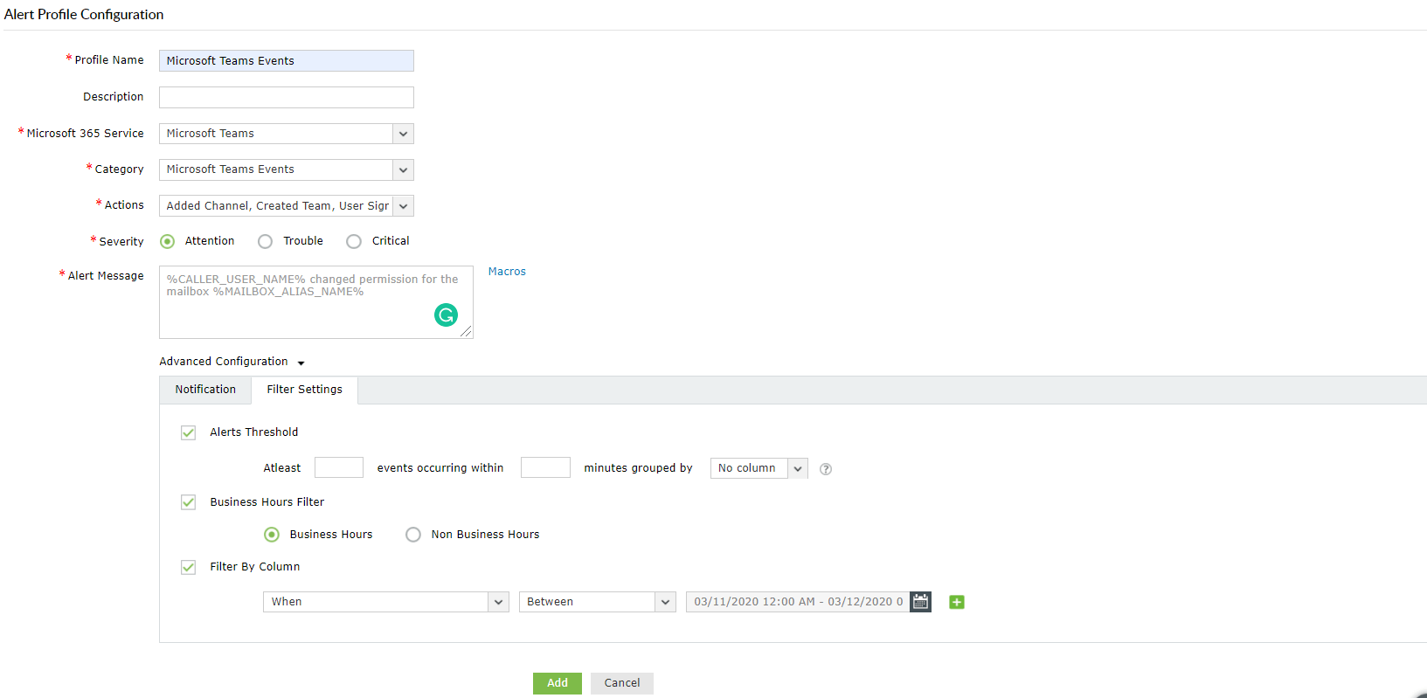This screenshot has height=698, width=1427.
Task: Toggle the Business Hours Filter checkbox
Action: 188,502
